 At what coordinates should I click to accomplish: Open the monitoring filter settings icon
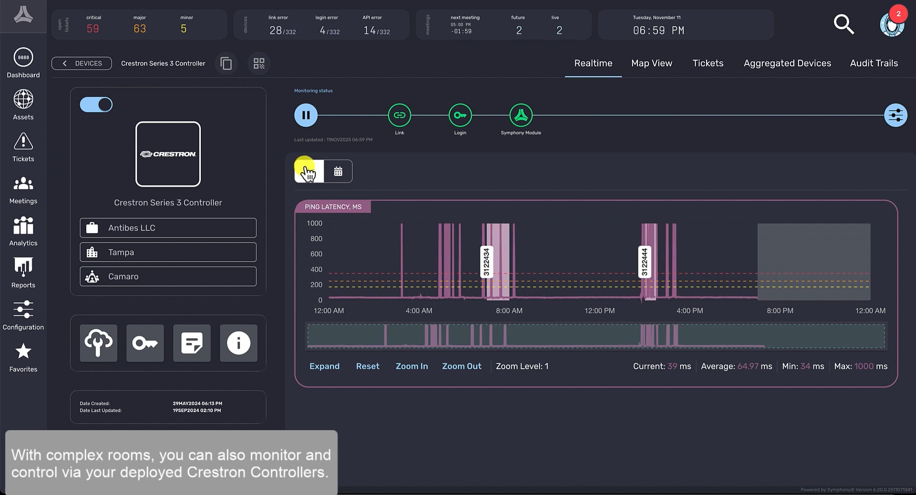[x=895, y=115]
